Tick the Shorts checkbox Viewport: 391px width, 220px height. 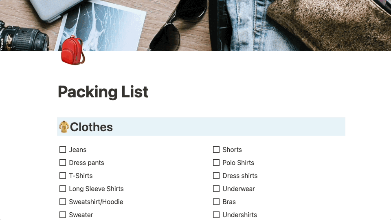click(x=216, y=150)
